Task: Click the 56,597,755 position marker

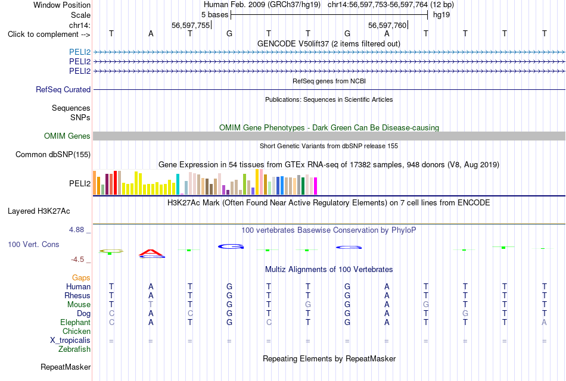Action: pyautogui.click(x=191, y=25)
